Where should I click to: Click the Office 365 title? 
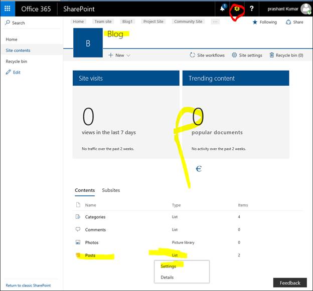(36, 9)
